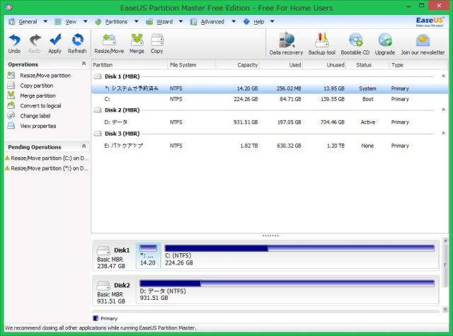Screen dimensions: 453x336
Task: Select the Merge toolbar icon
Action: [x=137, y=40]
